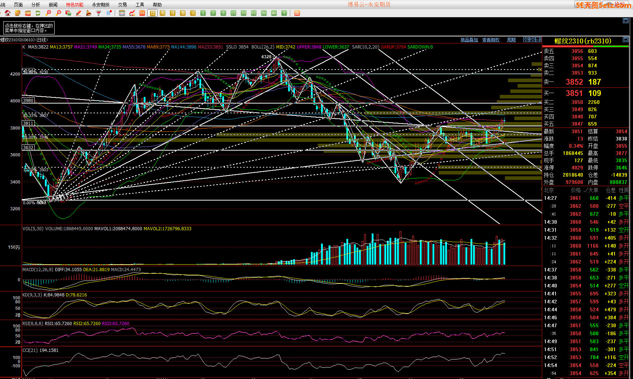633x379 pixels.
Task: Open the trend line chart icon
Action: point(132,13)
